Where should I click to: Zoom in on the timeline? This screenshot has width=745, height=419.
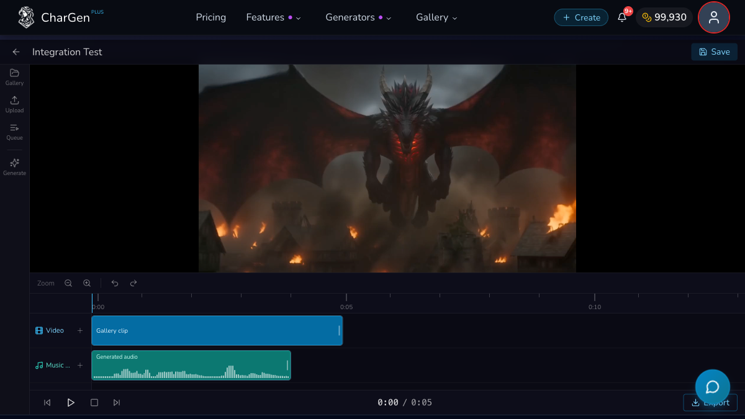click(87, 283)
